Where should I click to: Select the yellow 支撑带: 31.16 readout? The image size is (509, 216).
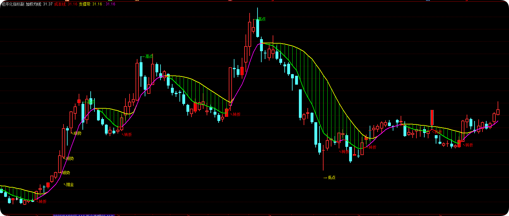point(90,4)
